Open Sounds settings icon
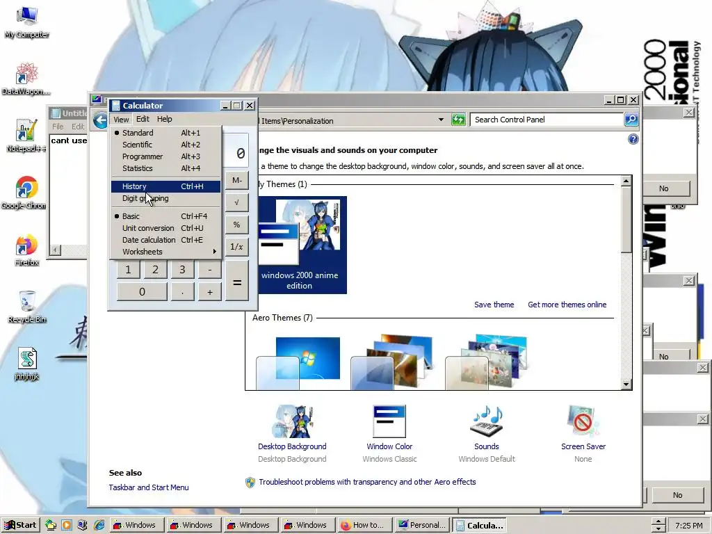This screenshot has width=712, height=534. point(486,421)
